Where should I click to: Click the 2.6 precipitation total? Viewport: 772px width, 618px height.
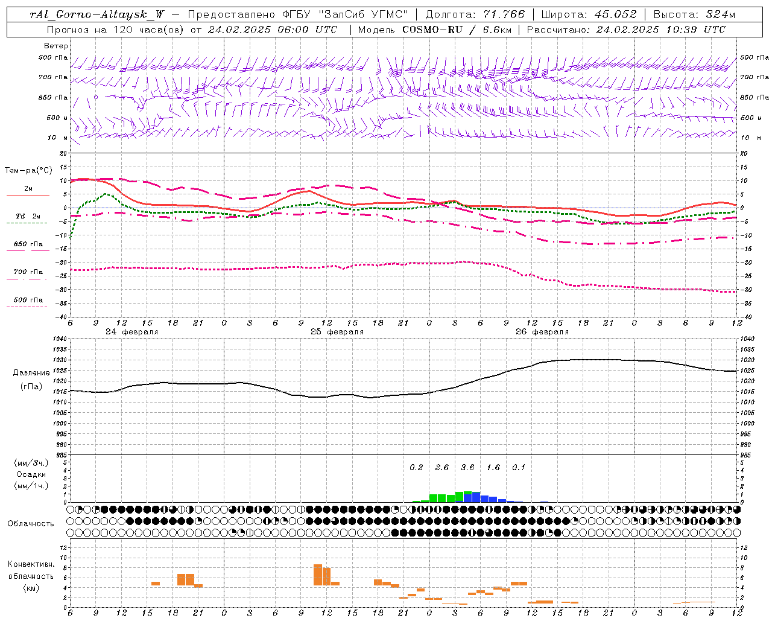click(441, 467)
